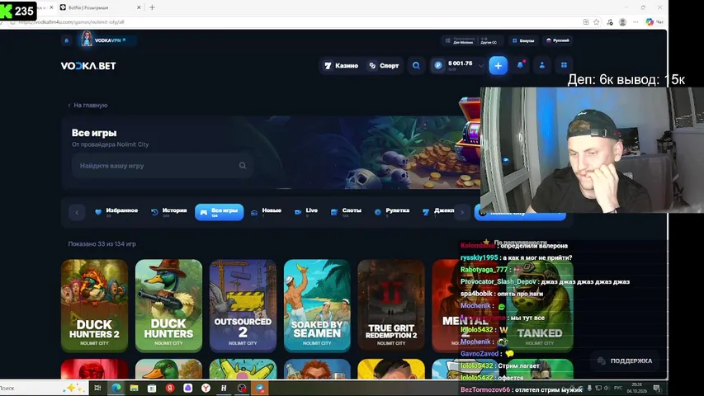The height and width of the screenshot is (396, 704).
Task: Focus the Найдите вашу игру search field
Action: pyautogui.click(x=162, y=166)
